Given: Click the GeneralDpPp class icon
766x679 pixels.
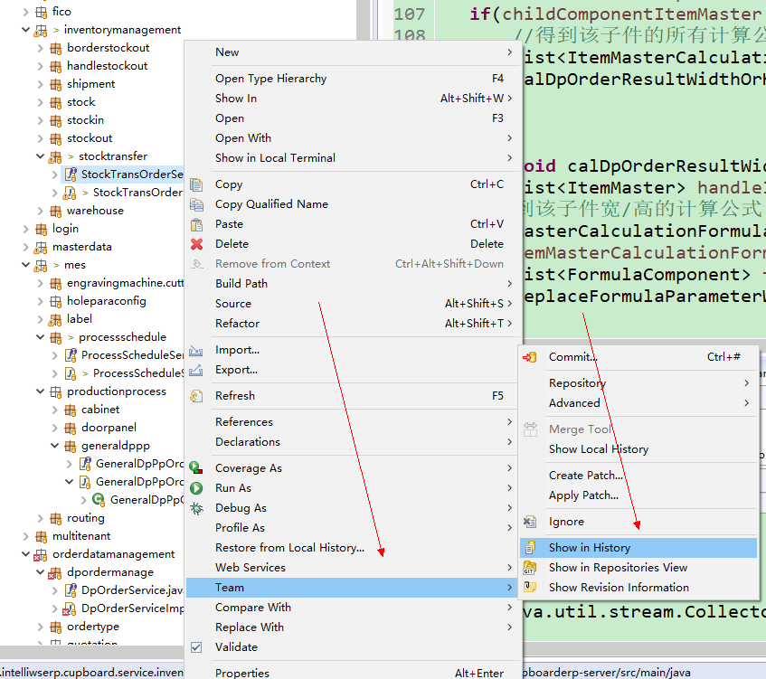Looking at the screenshot, I should [x=99, y=500].
